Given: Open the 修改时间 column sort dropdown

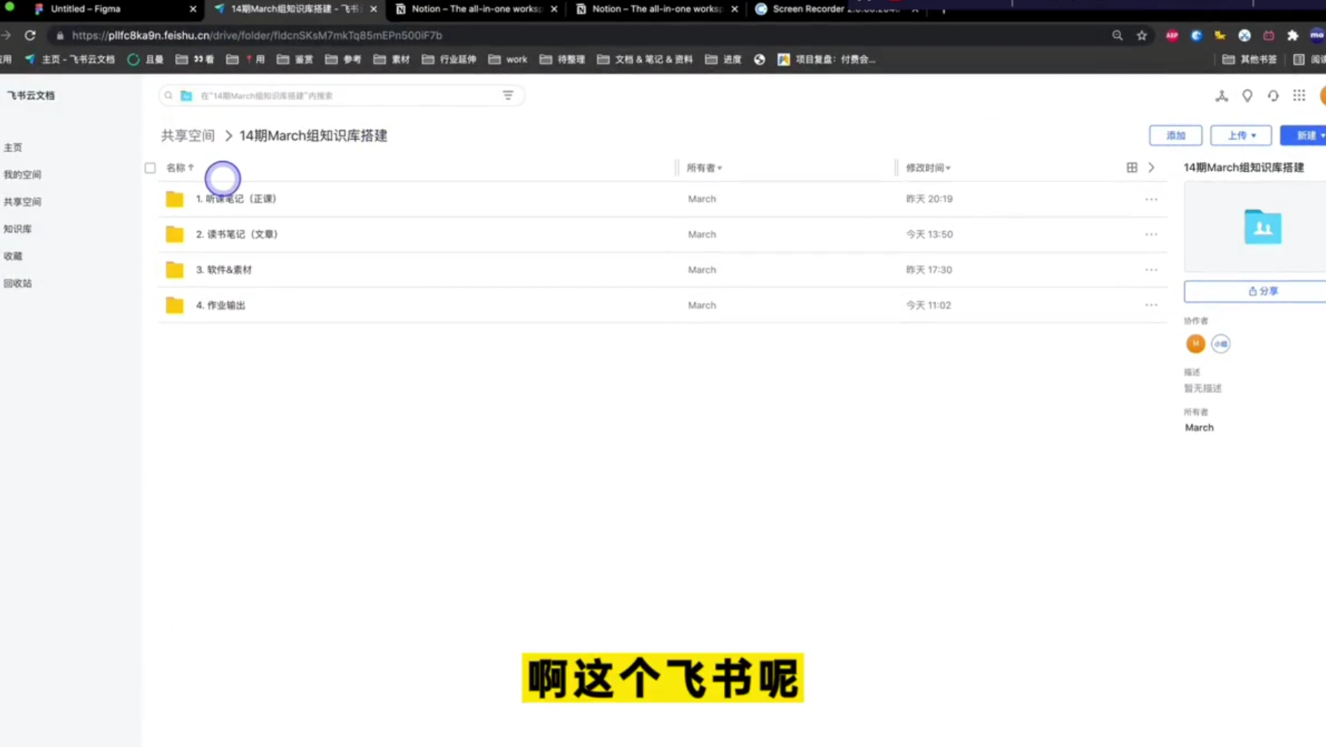Looking at the screenshot, I should pos(928,167).
